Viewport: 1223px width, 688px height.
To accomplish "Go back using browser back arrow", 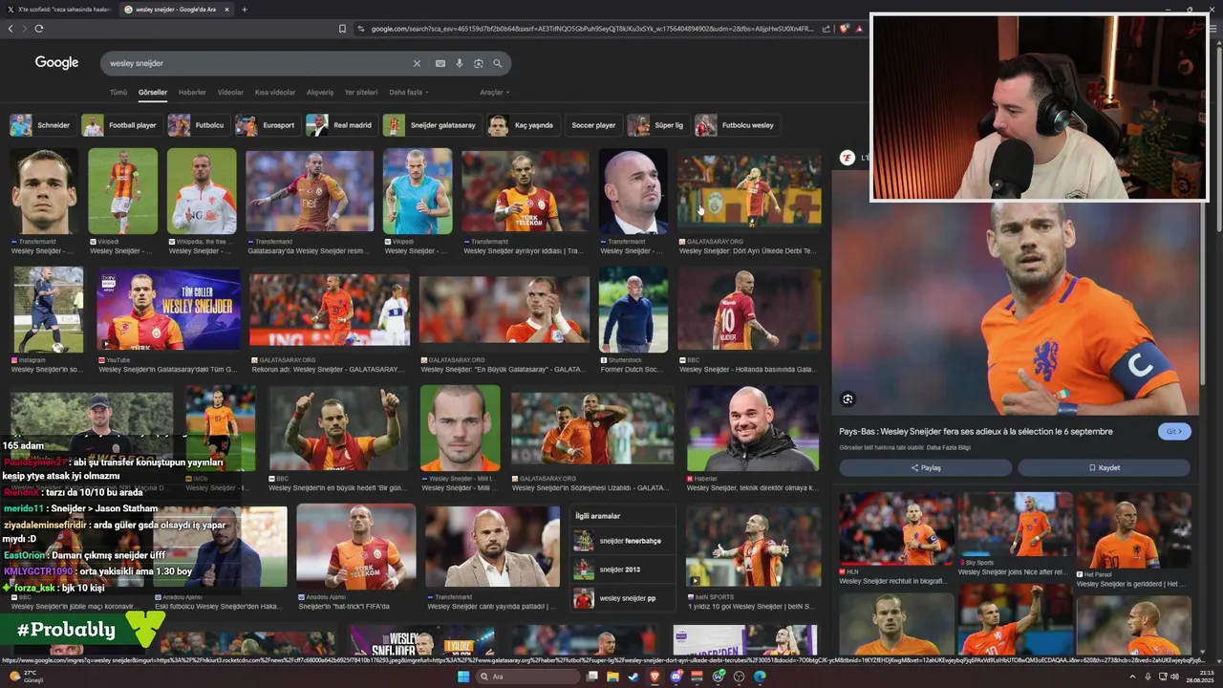I will coord(11,29).
